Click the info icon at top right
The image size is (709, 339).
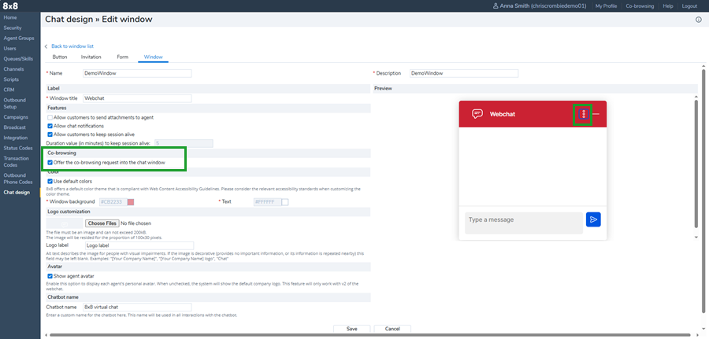click(x=699, y=20)
